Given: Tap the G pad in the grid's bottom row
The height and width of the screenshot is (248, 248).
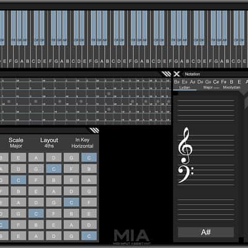Looking at the screenshot, I should click(71, 236).
